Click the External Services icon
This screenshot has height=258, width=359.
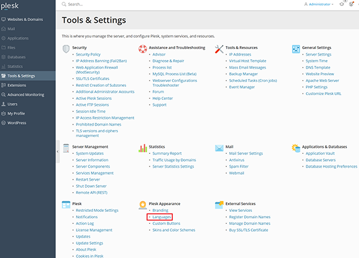point(219,205)
